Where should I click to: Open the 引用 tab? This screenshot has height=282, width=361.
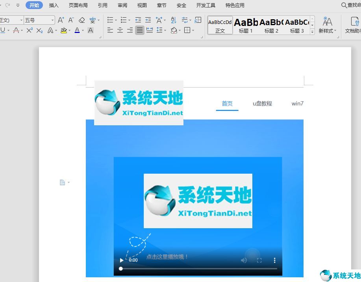(103, 5)
